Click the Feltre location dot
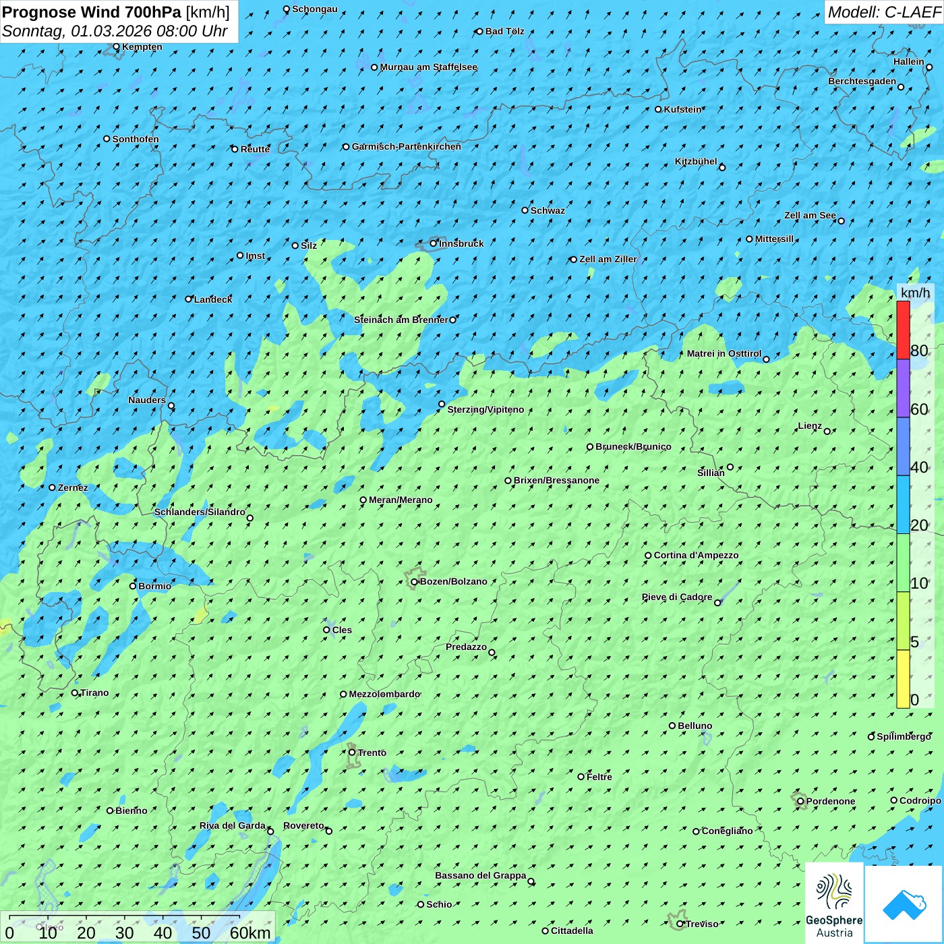This screenshot has width=944, height=944. coord(581,777)
